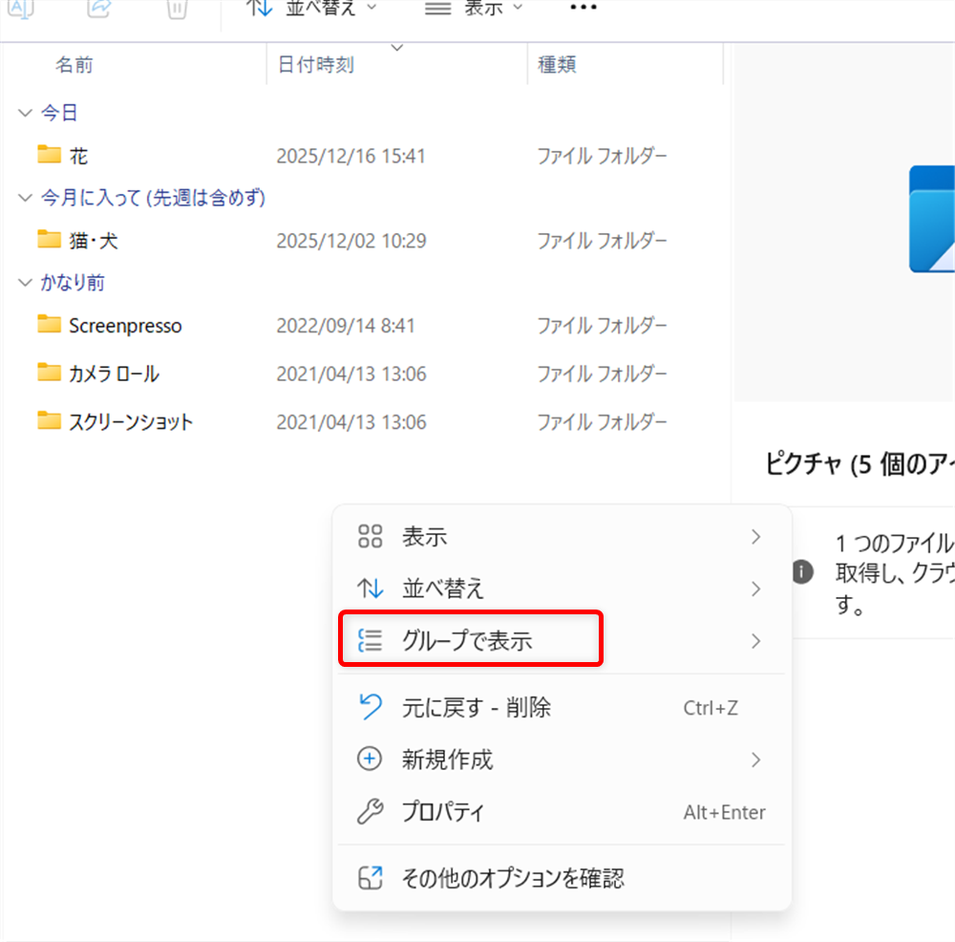Click the folder icon beside 花
The image size is (955, 942).
click(x=50, y=155)
